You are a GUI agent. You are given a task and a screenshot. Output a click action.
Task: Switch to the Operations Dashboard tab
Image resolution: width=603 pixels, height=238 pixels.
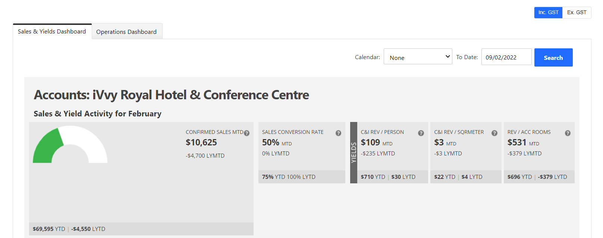[x=126, y=32]
